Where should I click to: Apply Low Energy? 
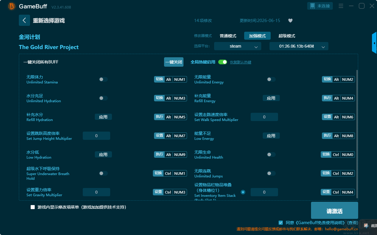(x=271, y=136)
